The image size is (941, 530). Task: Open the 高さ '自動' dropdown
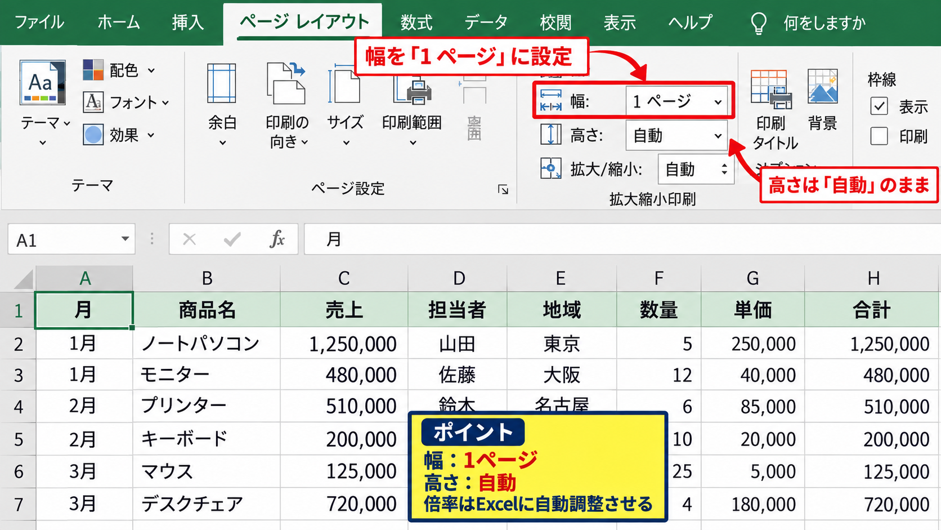click(x=677, y=136)
